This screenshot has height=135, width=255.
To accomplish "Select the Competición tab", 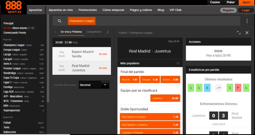I will (x=94, y=32).
